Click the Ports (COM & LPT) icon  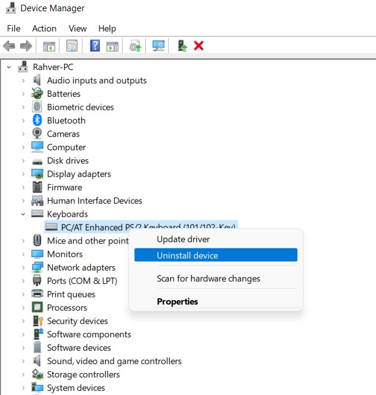coord(37,280)
